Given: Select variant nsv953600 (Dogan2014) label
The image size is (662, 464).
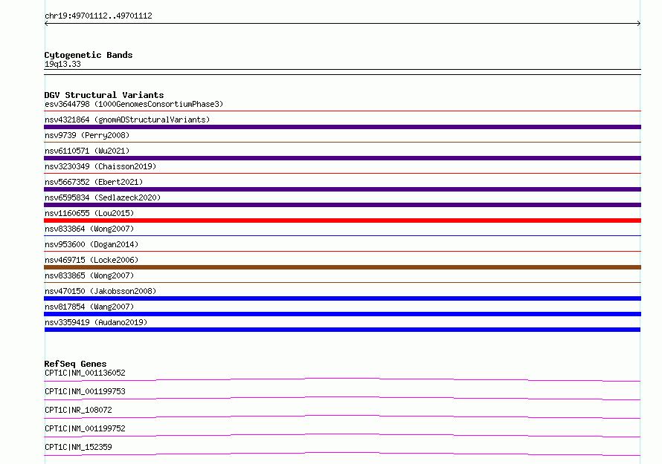Looking at the screenshot, I should (x=91, y=244).
